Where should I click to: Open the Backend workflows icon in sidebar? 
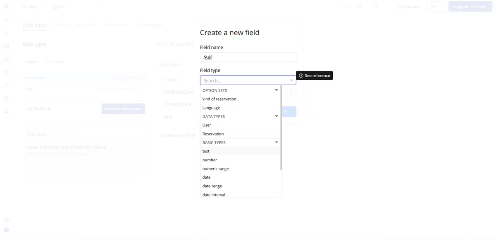click(6, 46)
